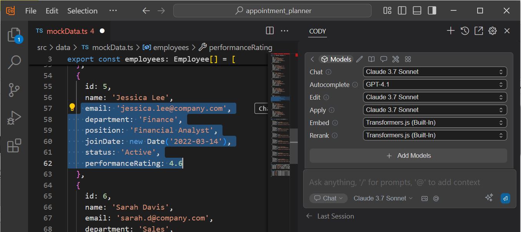Toggle the bottom panel layout button
The image size is (521, 232).
point(417,11)
